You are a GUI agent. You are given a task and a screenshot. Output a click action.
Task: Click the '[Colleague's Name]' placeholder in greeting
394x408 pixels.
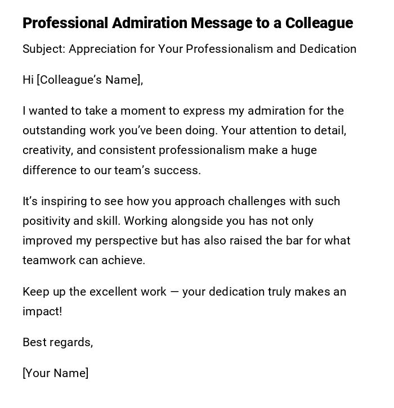tap(89, 80)
